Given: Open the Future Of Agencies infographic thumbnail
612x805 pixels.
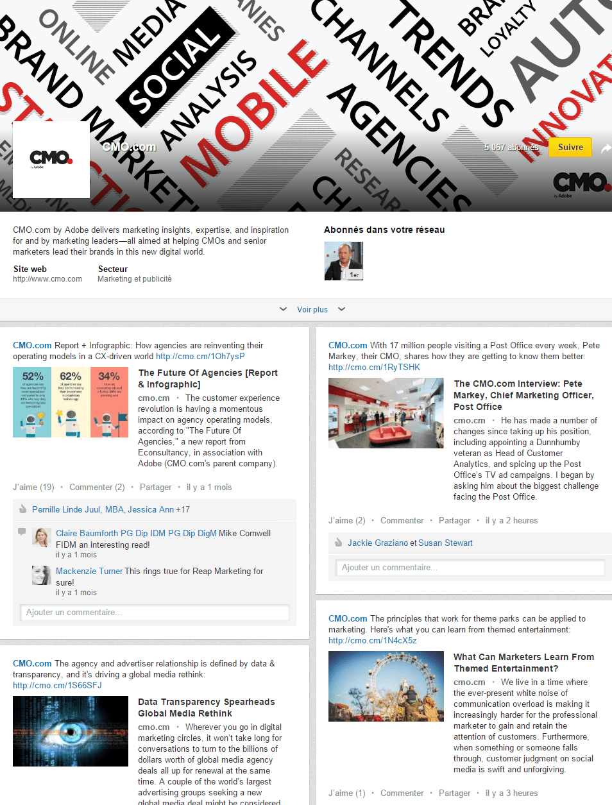Looking at the screenshot, I should tap(71, 402).
